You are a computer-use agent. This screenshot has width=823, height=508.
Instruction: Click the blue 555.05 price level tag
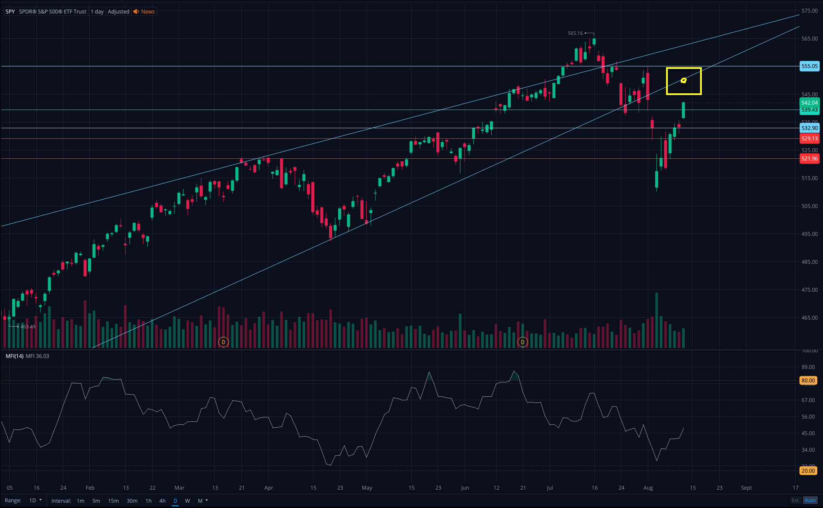[x=809, y=66]
